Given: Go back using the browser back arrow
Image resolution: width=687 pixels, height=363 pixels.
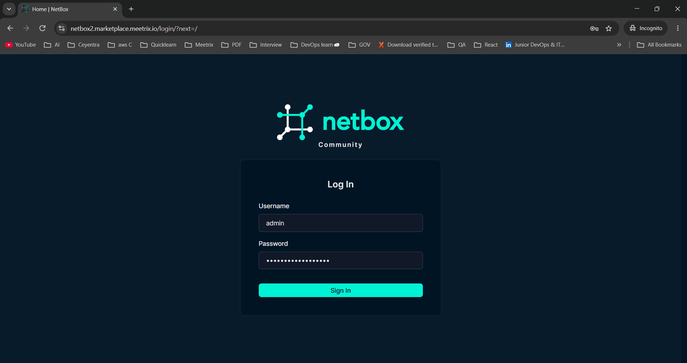Looking at the screenshot, I should click(x=10, y=28).
